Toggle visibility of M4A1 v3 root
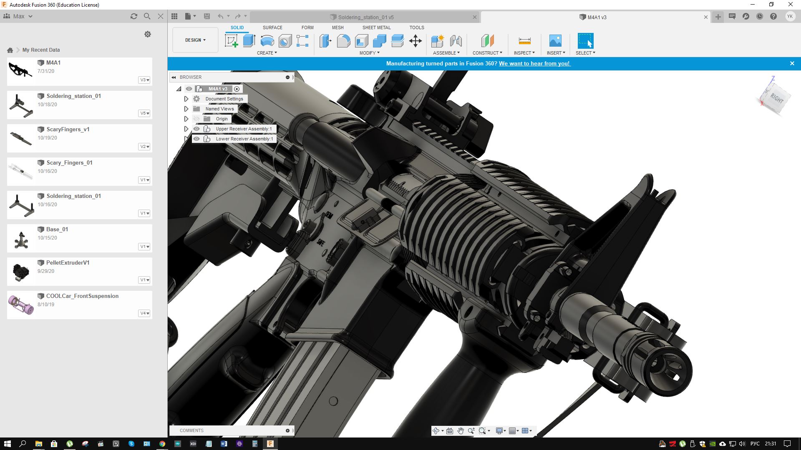 coord(189,89)
